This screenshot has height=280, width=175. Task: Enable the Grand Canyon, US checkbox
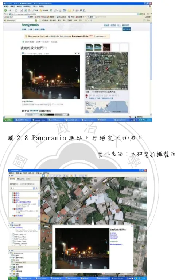coord(13,234)
